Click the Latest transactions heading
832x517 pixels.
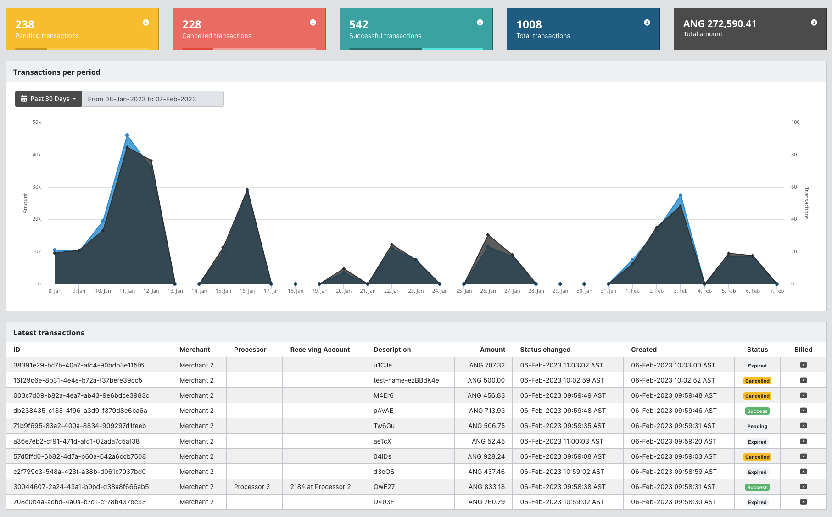click(x=49, y=333)
